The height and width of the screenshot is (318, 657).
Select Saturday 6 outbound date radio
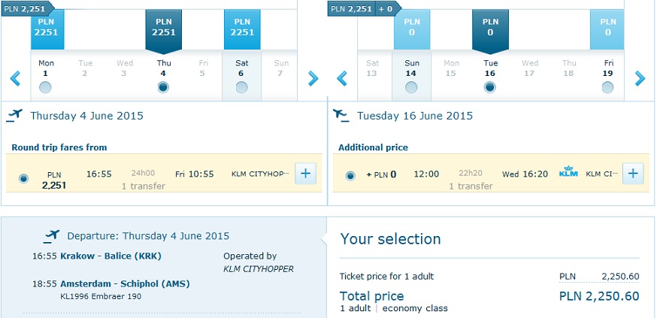click(241, 87)
